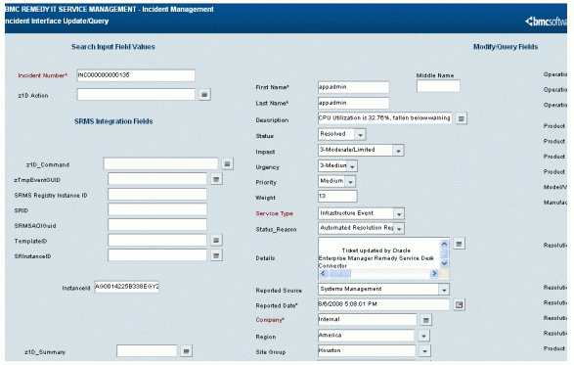Click the z1D Action input field

pyautogui.click(x=136, y=95)
